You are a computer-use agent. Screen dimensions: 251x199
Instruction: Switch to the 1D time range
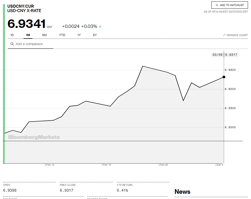click(12, 35)
